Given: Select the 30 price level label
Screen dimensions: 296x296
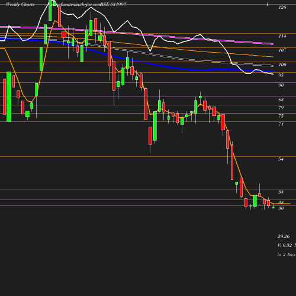Looking at the screenshot, I should (281, 208).
